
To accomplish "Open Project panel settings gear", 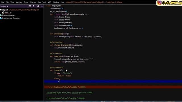I will [x=38, y=6].
